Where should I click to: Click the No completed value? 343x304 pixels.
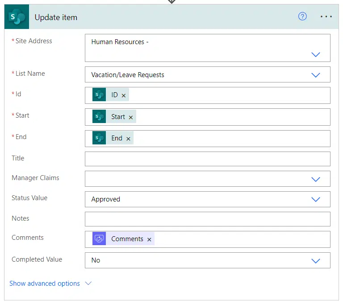[x=96, y=260]
